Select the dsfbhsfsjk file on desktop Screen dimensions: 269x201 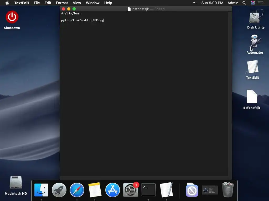coord(252,97)
